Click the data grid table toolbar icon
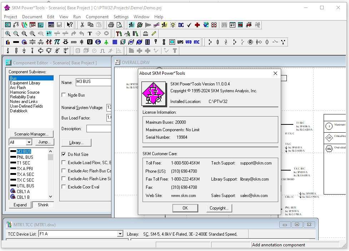The image size is (349, 251). [51, 25]
